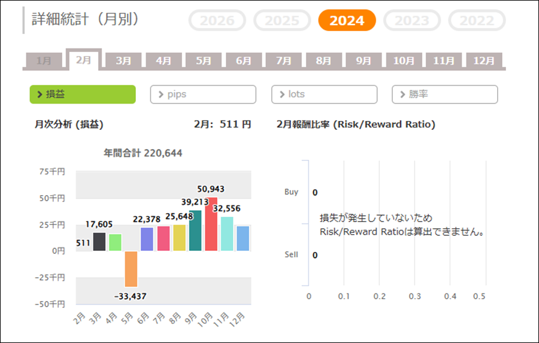This screenshot has width=539, height=343.
Task: Open the 3月 month tab
Action: point(123,60)
